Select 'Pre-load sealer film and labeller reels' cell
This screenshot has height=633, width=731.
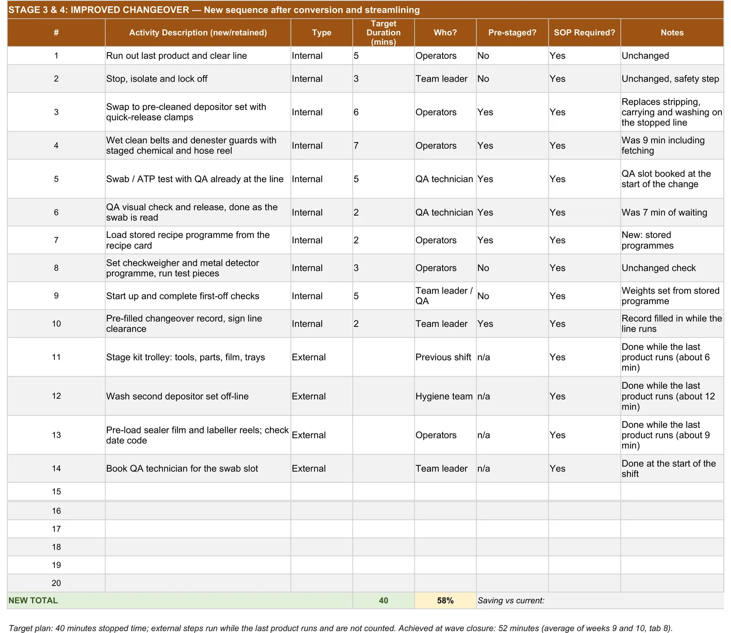click(x=198, y=435)
